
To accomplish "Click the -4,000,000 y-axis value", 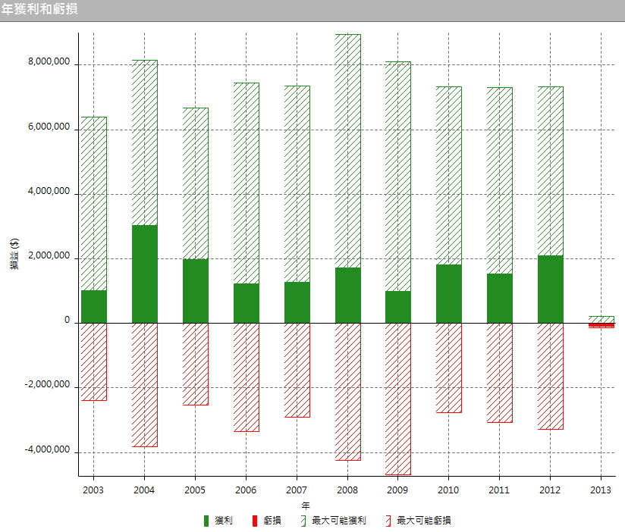I will tap(47, 450).
